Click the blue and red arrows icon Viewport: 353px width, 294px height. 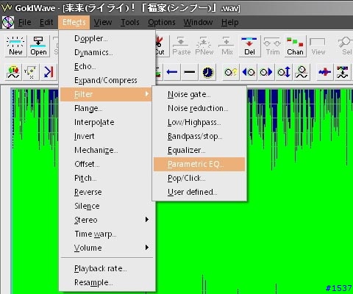(324, 72)
